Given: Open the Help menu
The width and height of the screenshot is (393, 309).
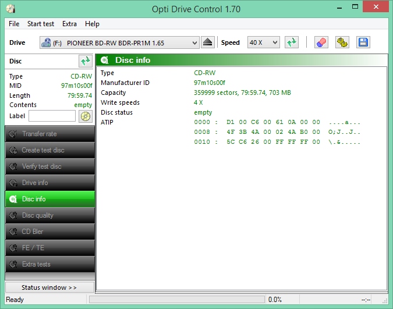Looking at the screenshot, I should coord(92,24).
